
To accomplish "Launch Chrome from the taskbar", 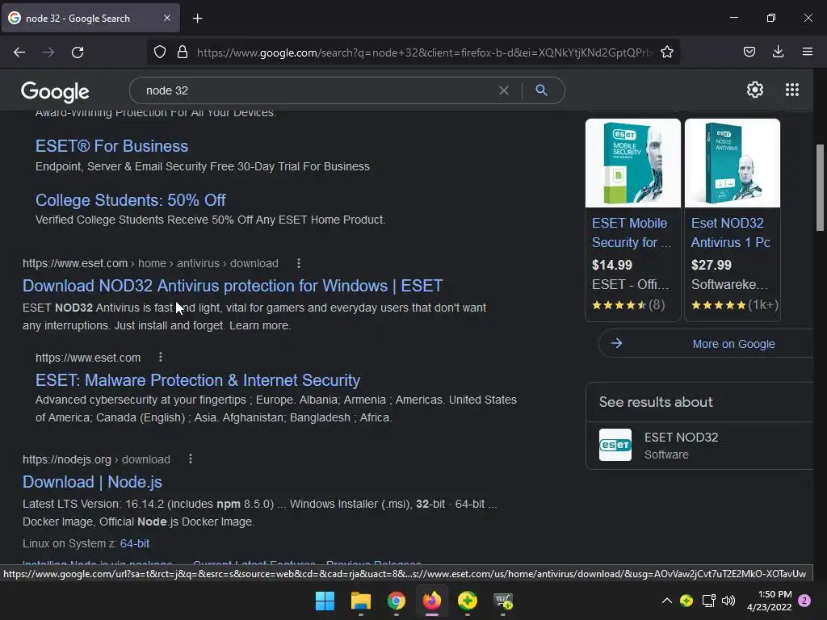I will coord(396,601).
